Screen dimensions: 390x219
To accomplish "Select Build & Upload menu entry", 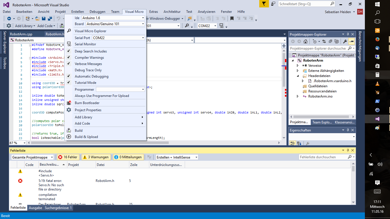I will coord(86,137).
